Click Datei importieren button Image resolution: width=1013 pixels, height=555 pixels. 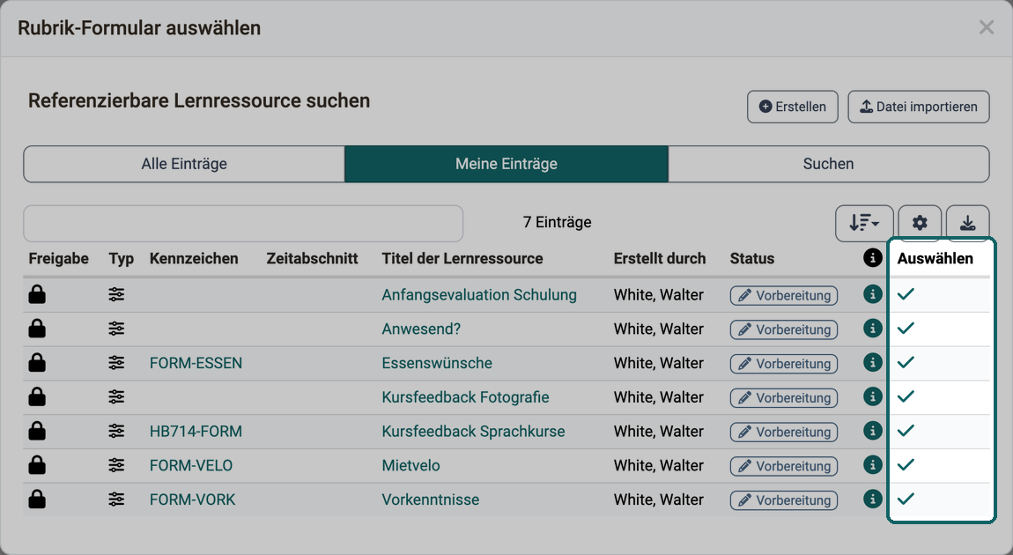click(x=919, y=107)
